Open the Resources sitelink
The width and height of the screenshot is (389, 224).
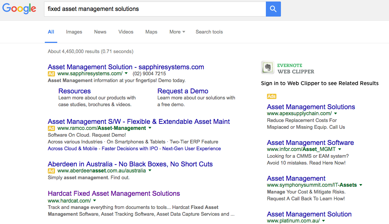[75, 91]
